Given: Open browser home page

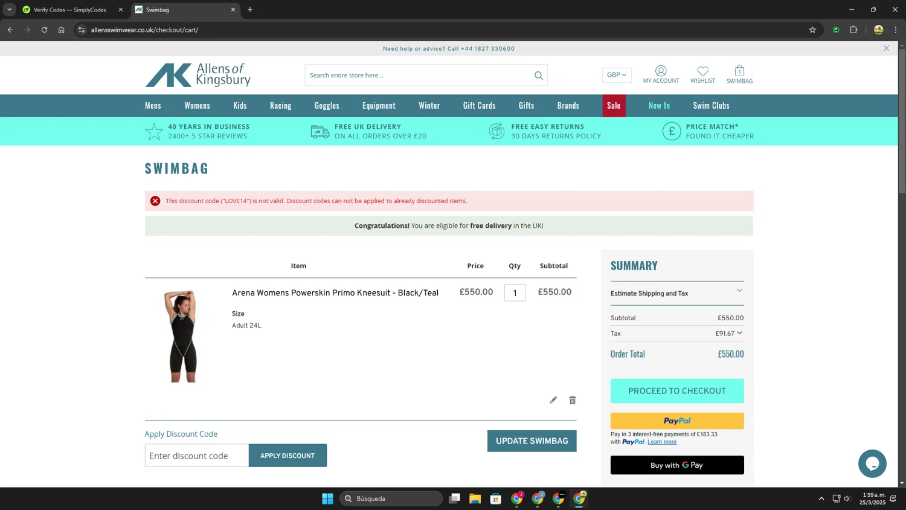Looking at the screenshot, I should (x=61, y=30).
